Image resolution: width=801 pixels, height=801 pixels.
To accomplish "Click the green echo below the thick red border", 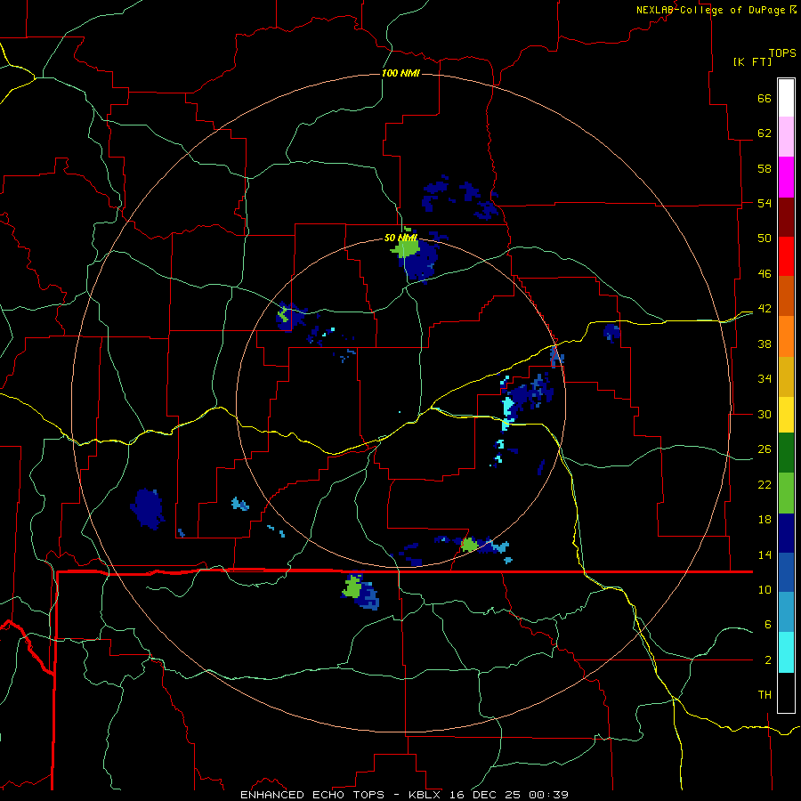I will tap(352, 587).
